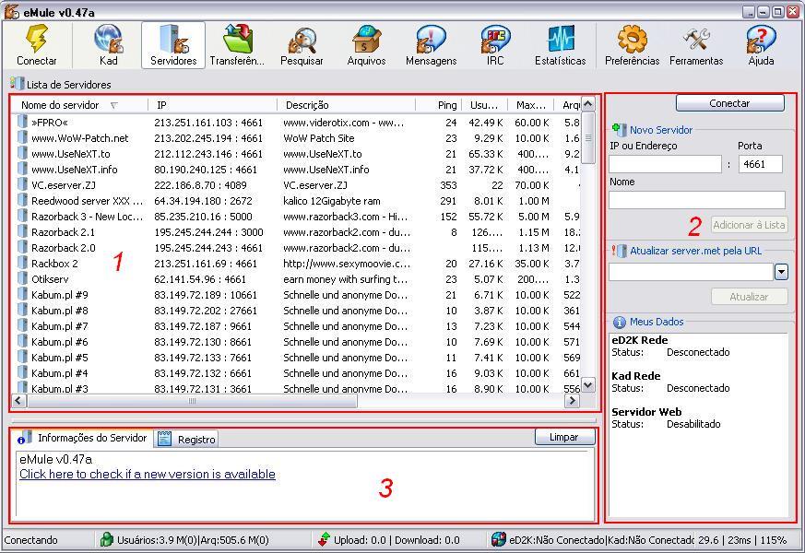Sort by the Usu... users column header

tap(485, 105)
